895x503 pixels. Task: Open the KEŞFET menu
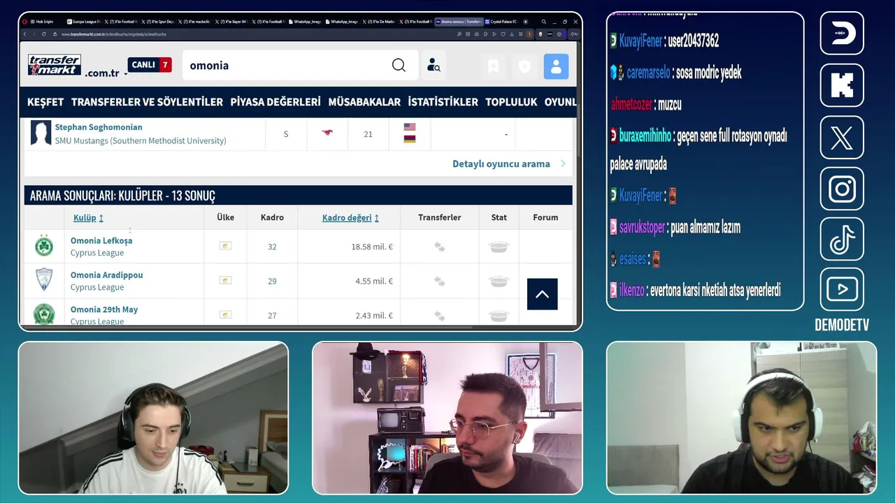pyautogui.click(x=45, y=102)
